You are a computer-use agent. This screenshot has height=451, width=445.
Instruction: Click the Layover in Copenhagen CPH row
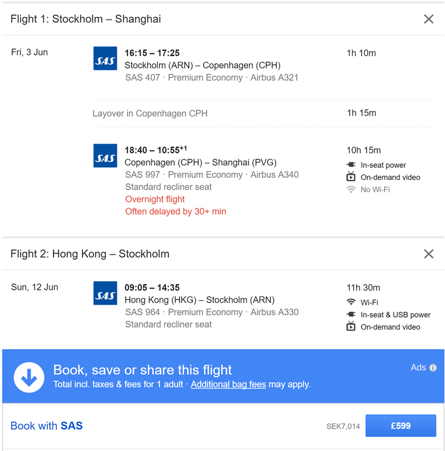264,114
